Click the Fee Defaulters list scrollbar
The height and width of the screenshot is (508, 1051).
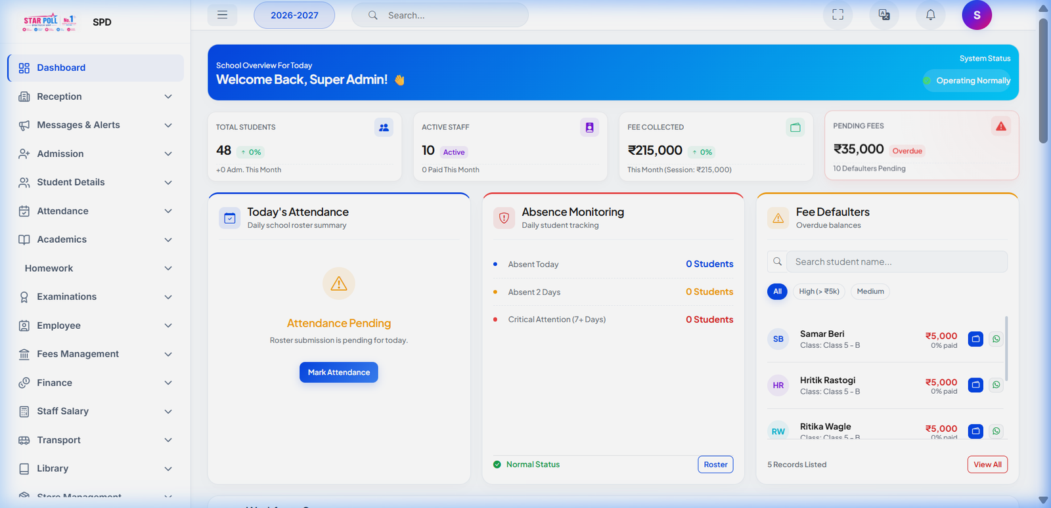pyautogui.click(x=1006, y=348)
